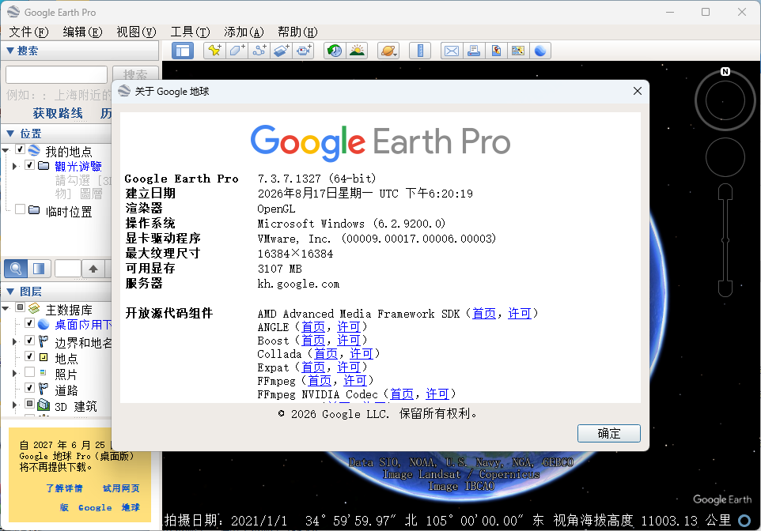Close the About Google Earth dialog
The height and width of the screenshot is (531, 761).
pos(638,91)
